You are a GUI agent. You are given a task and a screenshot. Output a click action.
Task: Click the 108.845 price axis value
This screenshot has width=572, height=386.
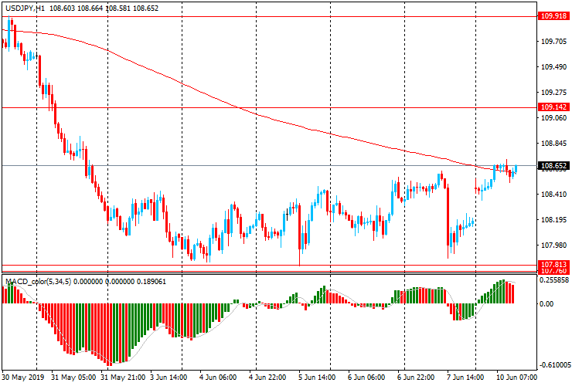click(x=553, y=144)
